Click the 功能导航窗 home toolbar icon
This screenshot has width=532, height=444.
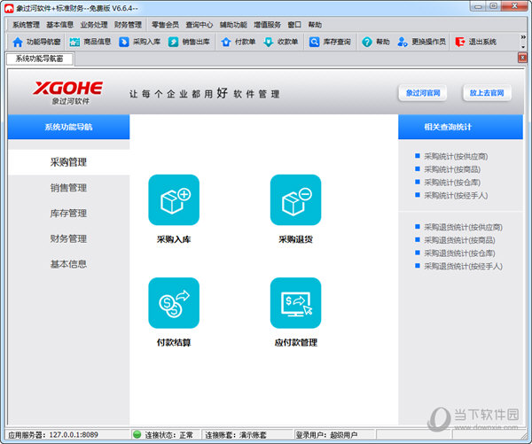[x=17, y=42]
